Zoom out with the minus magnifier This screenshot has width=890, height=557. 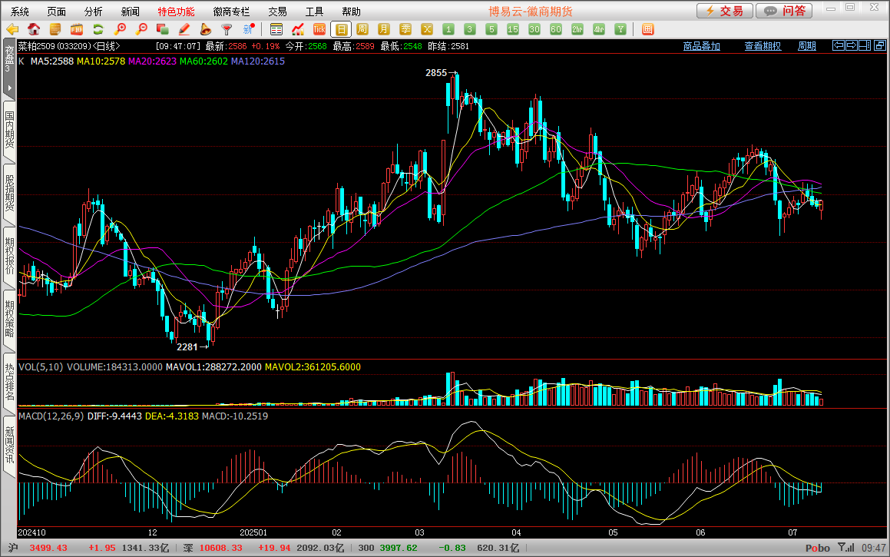141,29
